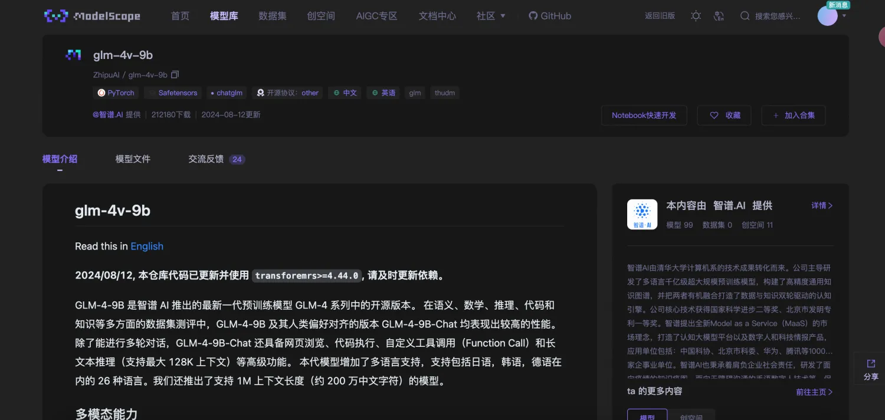This screenshot has width=885, height=420.
Task: Open the GitHub link in navigation
Action: click(x=550, y=16)
